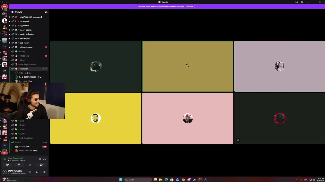Select the mauve participant tile at top right

[280, 66]
